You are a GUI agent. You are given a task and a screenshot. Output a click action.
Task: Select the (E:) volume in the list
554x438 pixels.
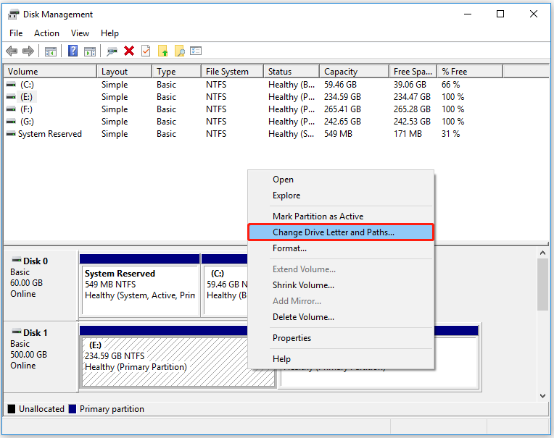pos(27,97)
